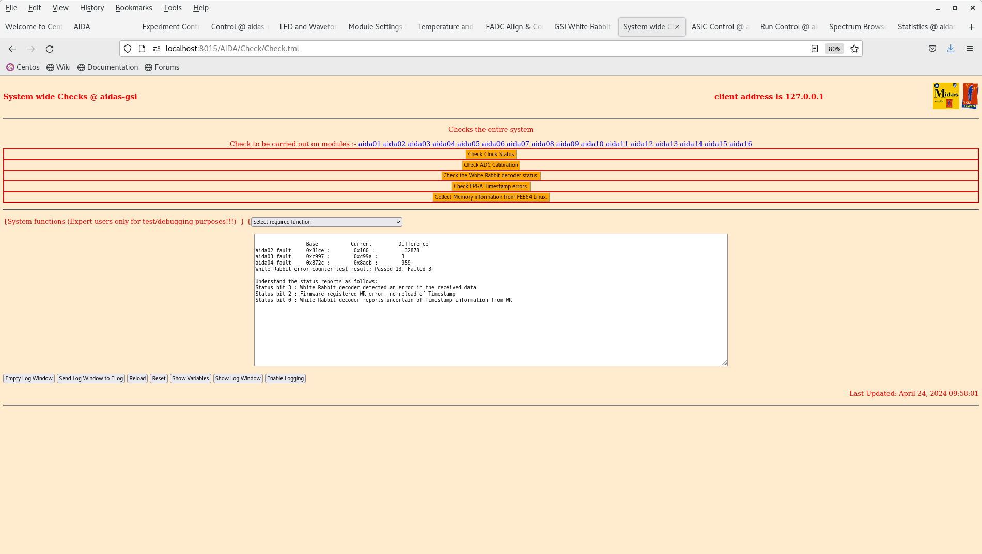Bookmark this page with the star
This screenshot has height=554, width=982.
pos(854,48)
